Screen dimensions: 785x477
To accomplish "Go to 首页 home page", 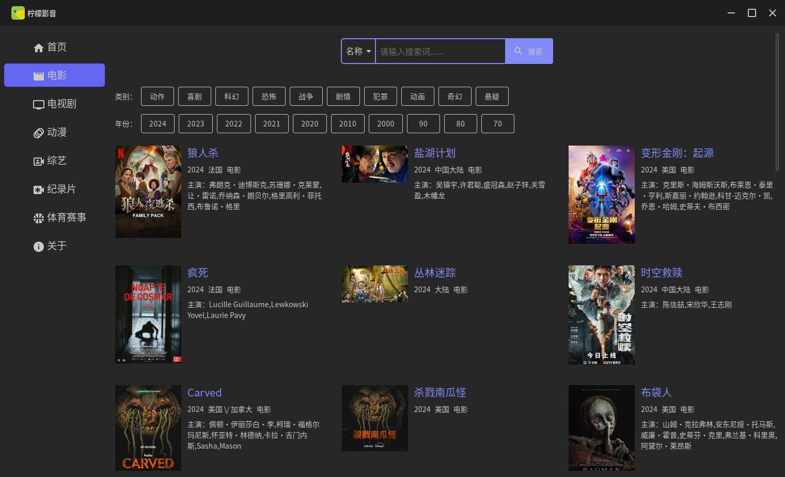I will click(54, 47).
